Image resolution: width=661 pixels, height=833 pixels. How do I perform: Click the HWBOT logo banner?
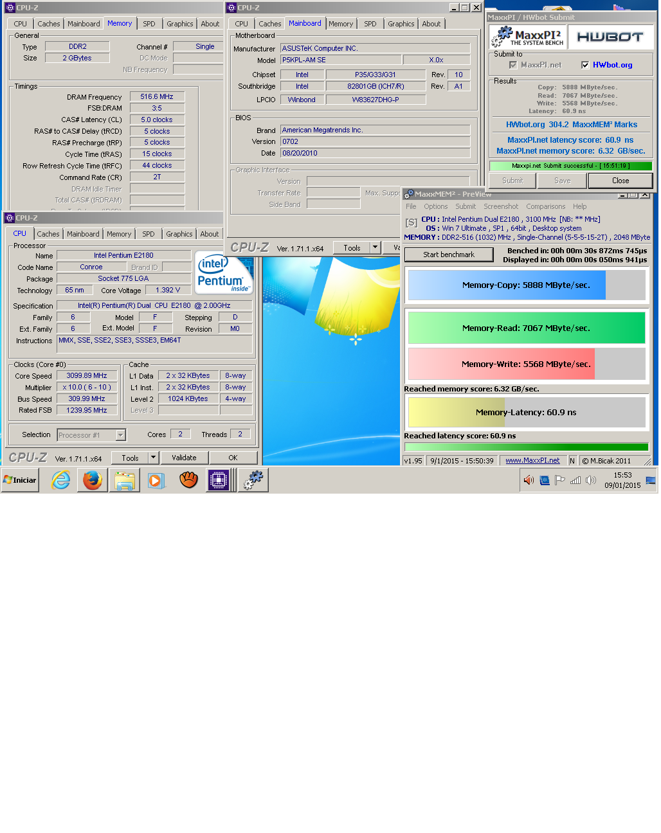tap(610, 37)
